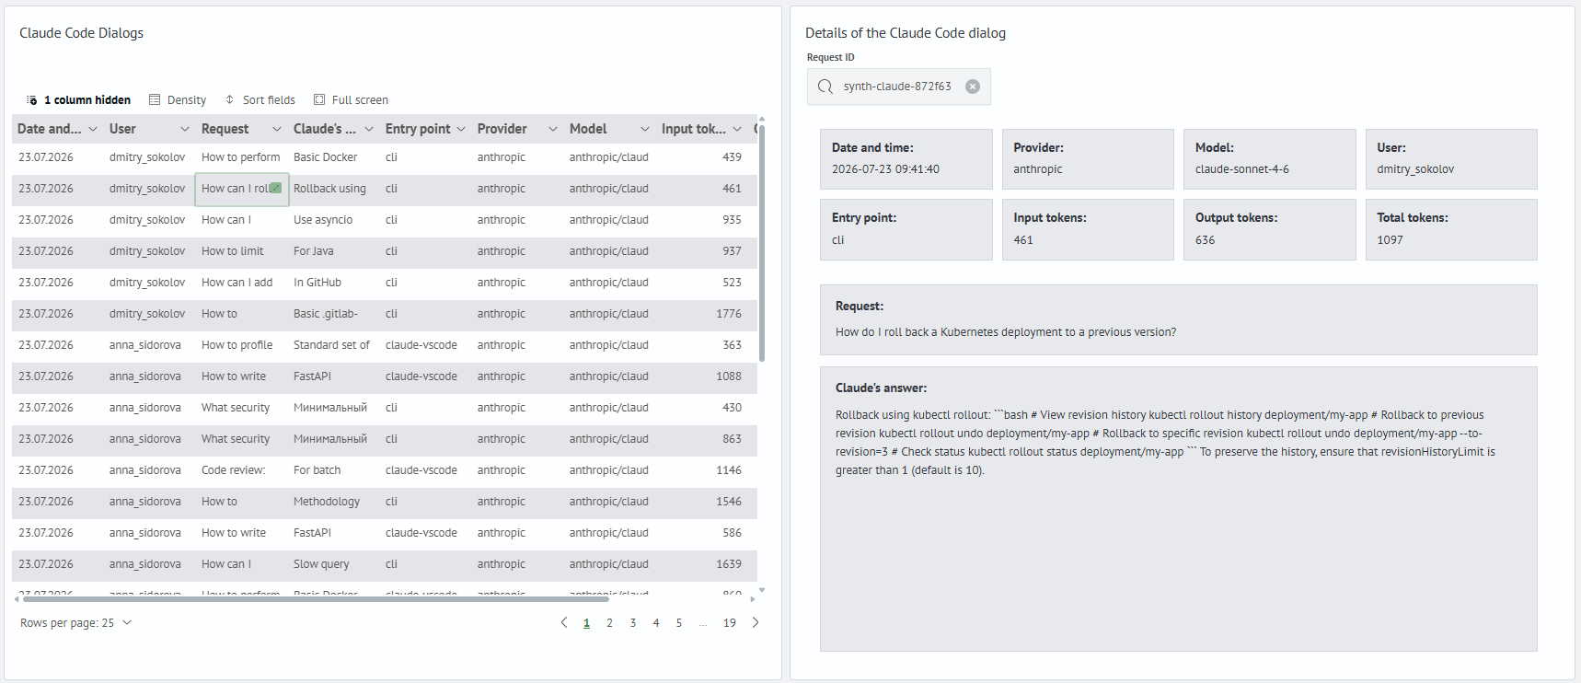Open the 'Claude's ...' column menu chevron
This screenshot has width=1581, height=683.
pos(369,129)
